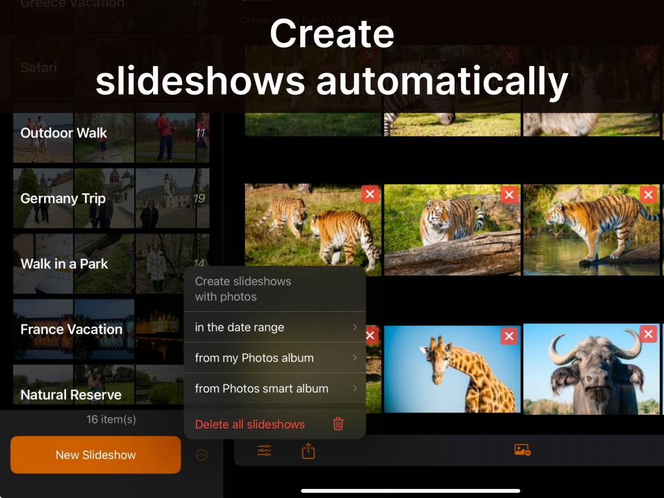Tap the share icon in bottom toolbar
The height and width of the screenshot is (498, 664).
click(308, 451)
